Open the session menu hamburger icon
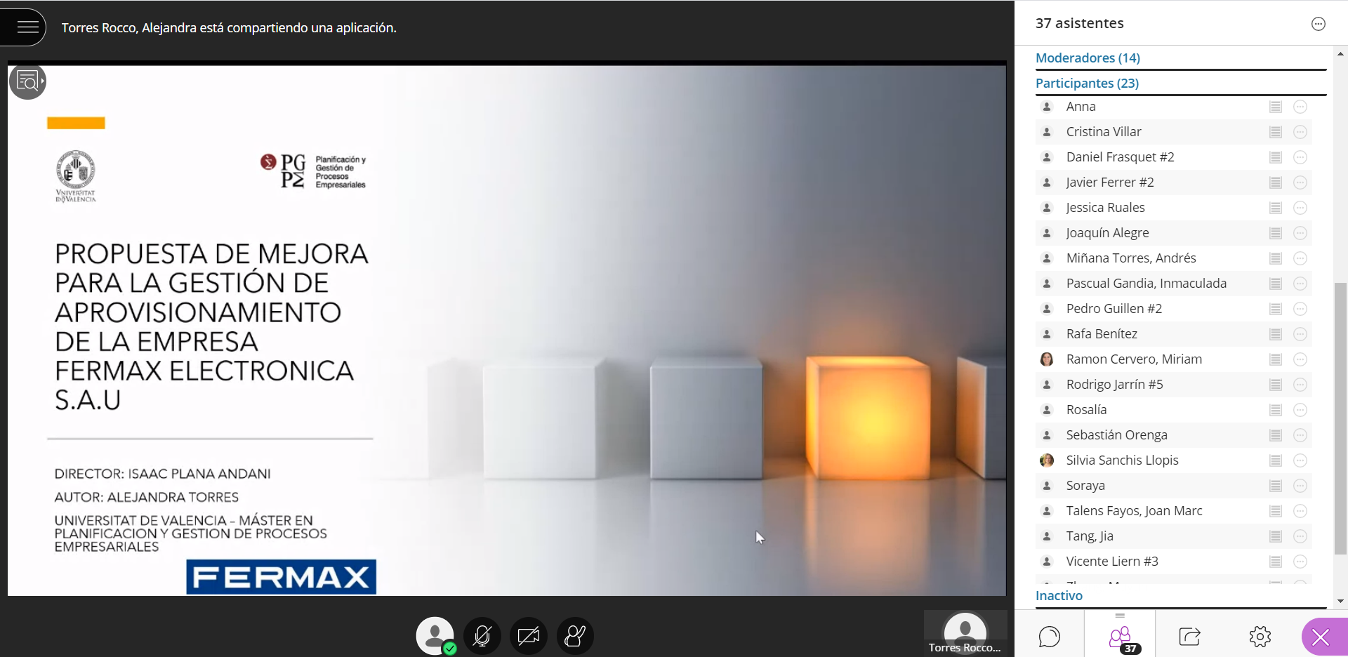 coord(27,27)
